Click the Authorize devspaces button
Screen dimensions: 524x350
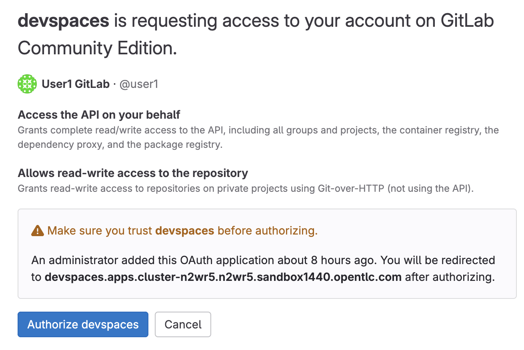click(x=83, y=324)
